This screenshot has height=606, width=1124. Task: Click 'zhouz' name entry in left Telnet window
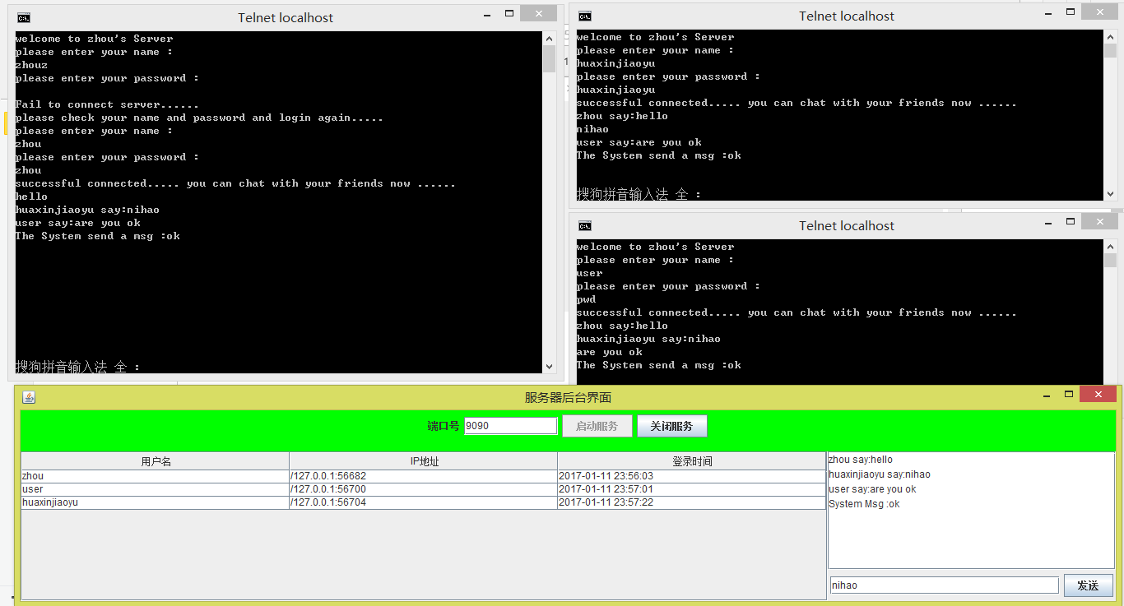pos(31,65)
